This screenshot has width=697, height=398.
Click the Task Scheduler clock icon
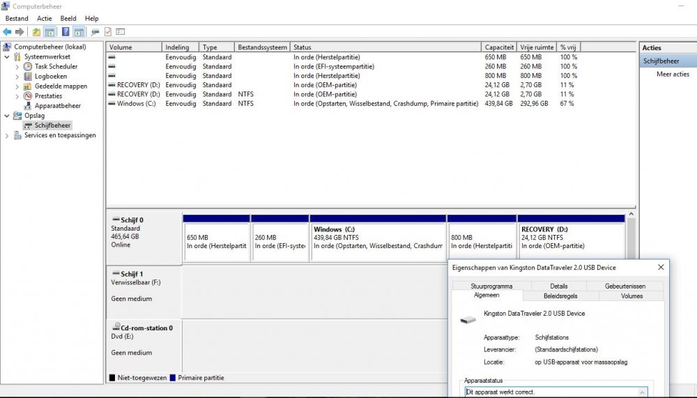28,67
